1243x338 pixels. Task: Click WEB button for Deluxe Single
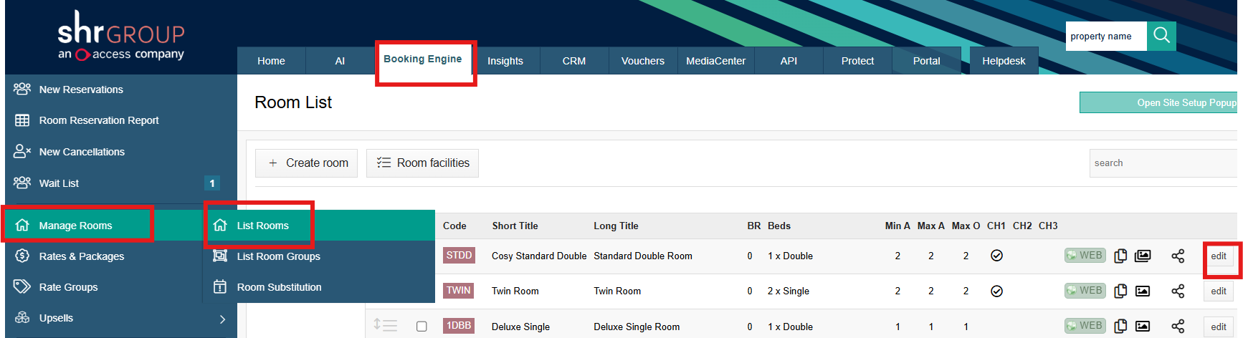pyautogui.click(x=1085, y=326)
